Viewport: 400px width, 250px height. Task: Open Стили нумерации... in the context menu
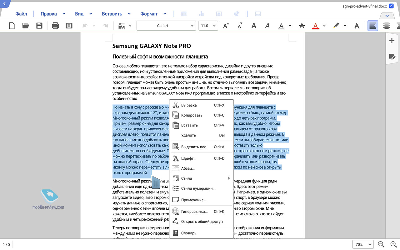tap(202, 188)
